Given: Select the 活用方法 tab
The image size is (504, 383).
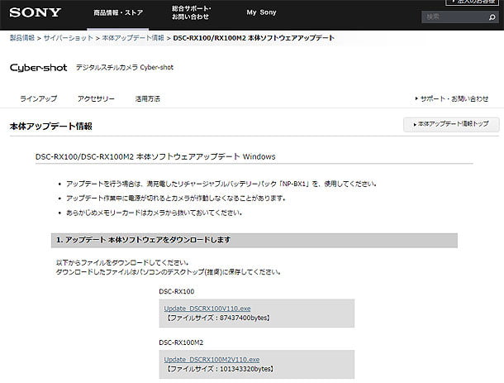Looking at the screenshot, I should point(148,98).
